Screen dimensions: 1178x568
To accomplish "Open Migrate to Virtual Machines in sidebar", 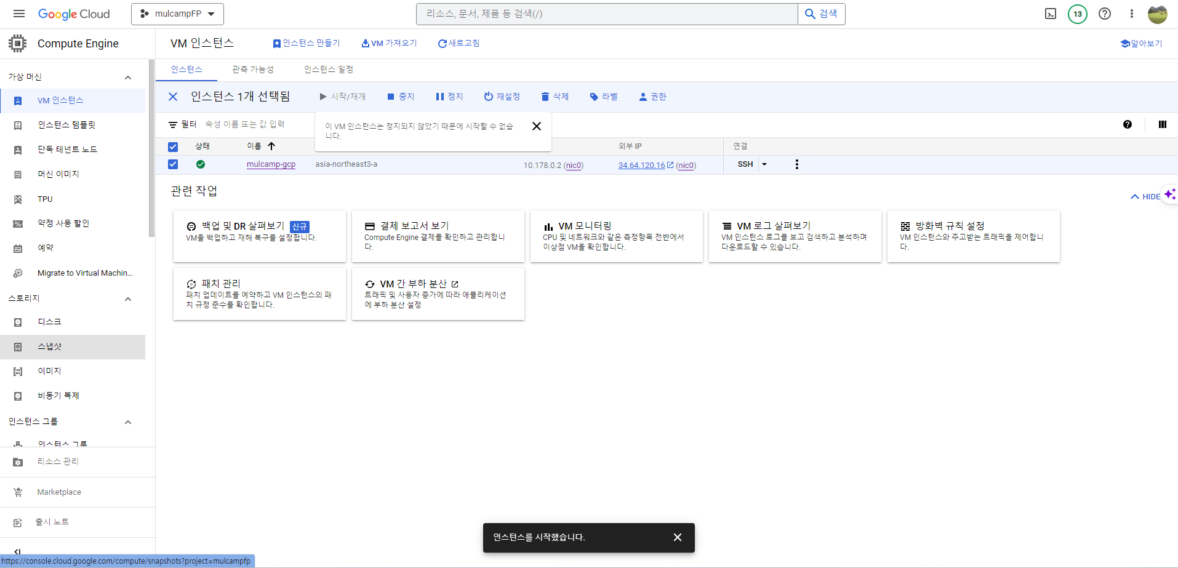I will [73, 273].
